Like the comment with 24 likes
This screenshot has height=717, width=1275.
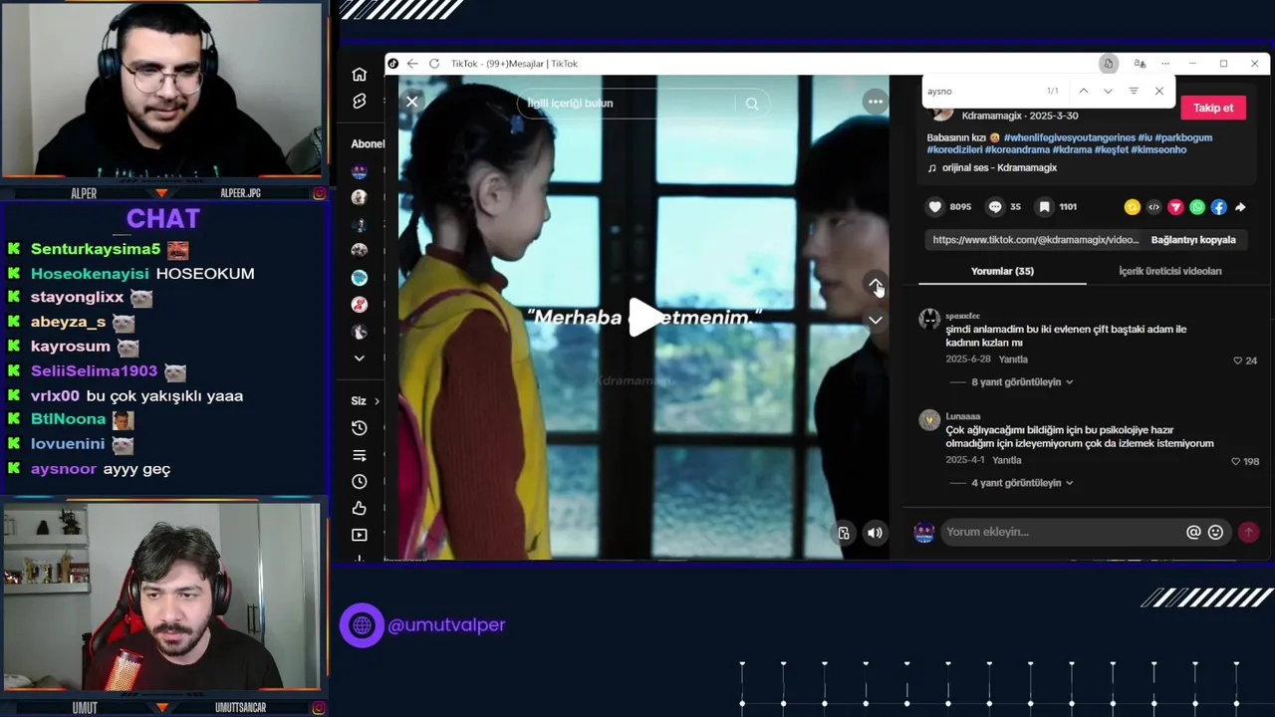(x=1238, y=360)
